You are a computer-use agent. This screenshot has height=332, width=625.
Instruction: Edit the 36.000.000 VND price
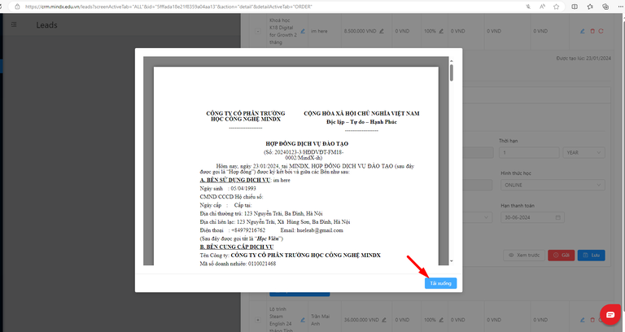point(384,320)
